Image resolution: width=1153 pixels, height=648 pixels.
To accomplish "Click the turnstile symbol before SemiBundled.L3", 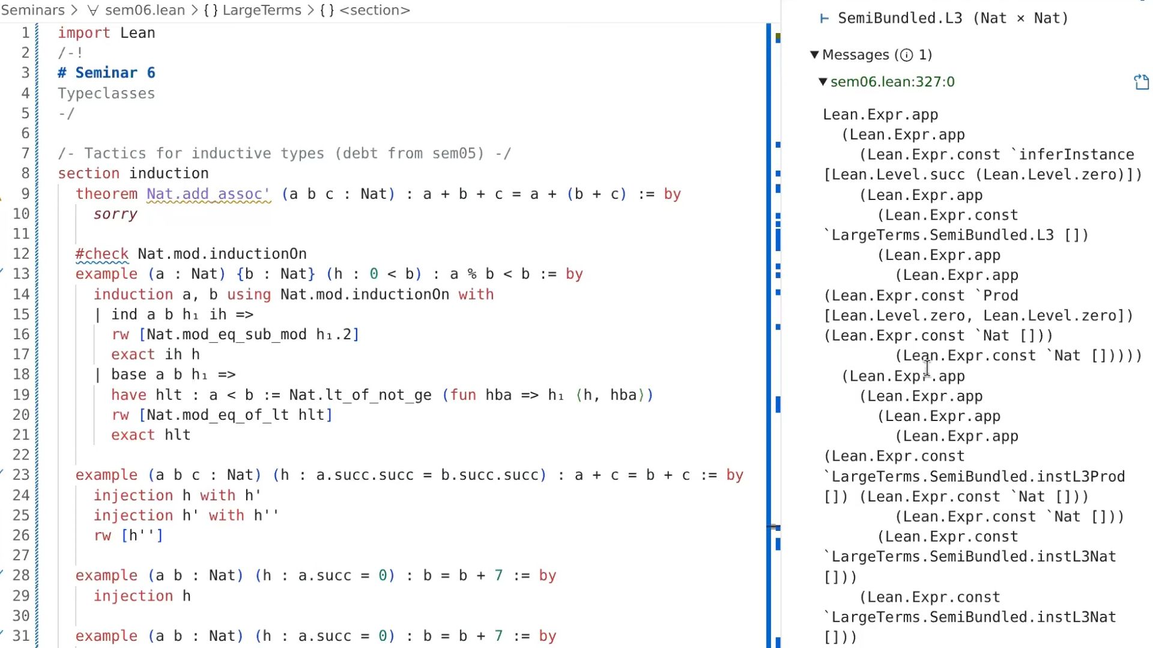I will 825,19.
